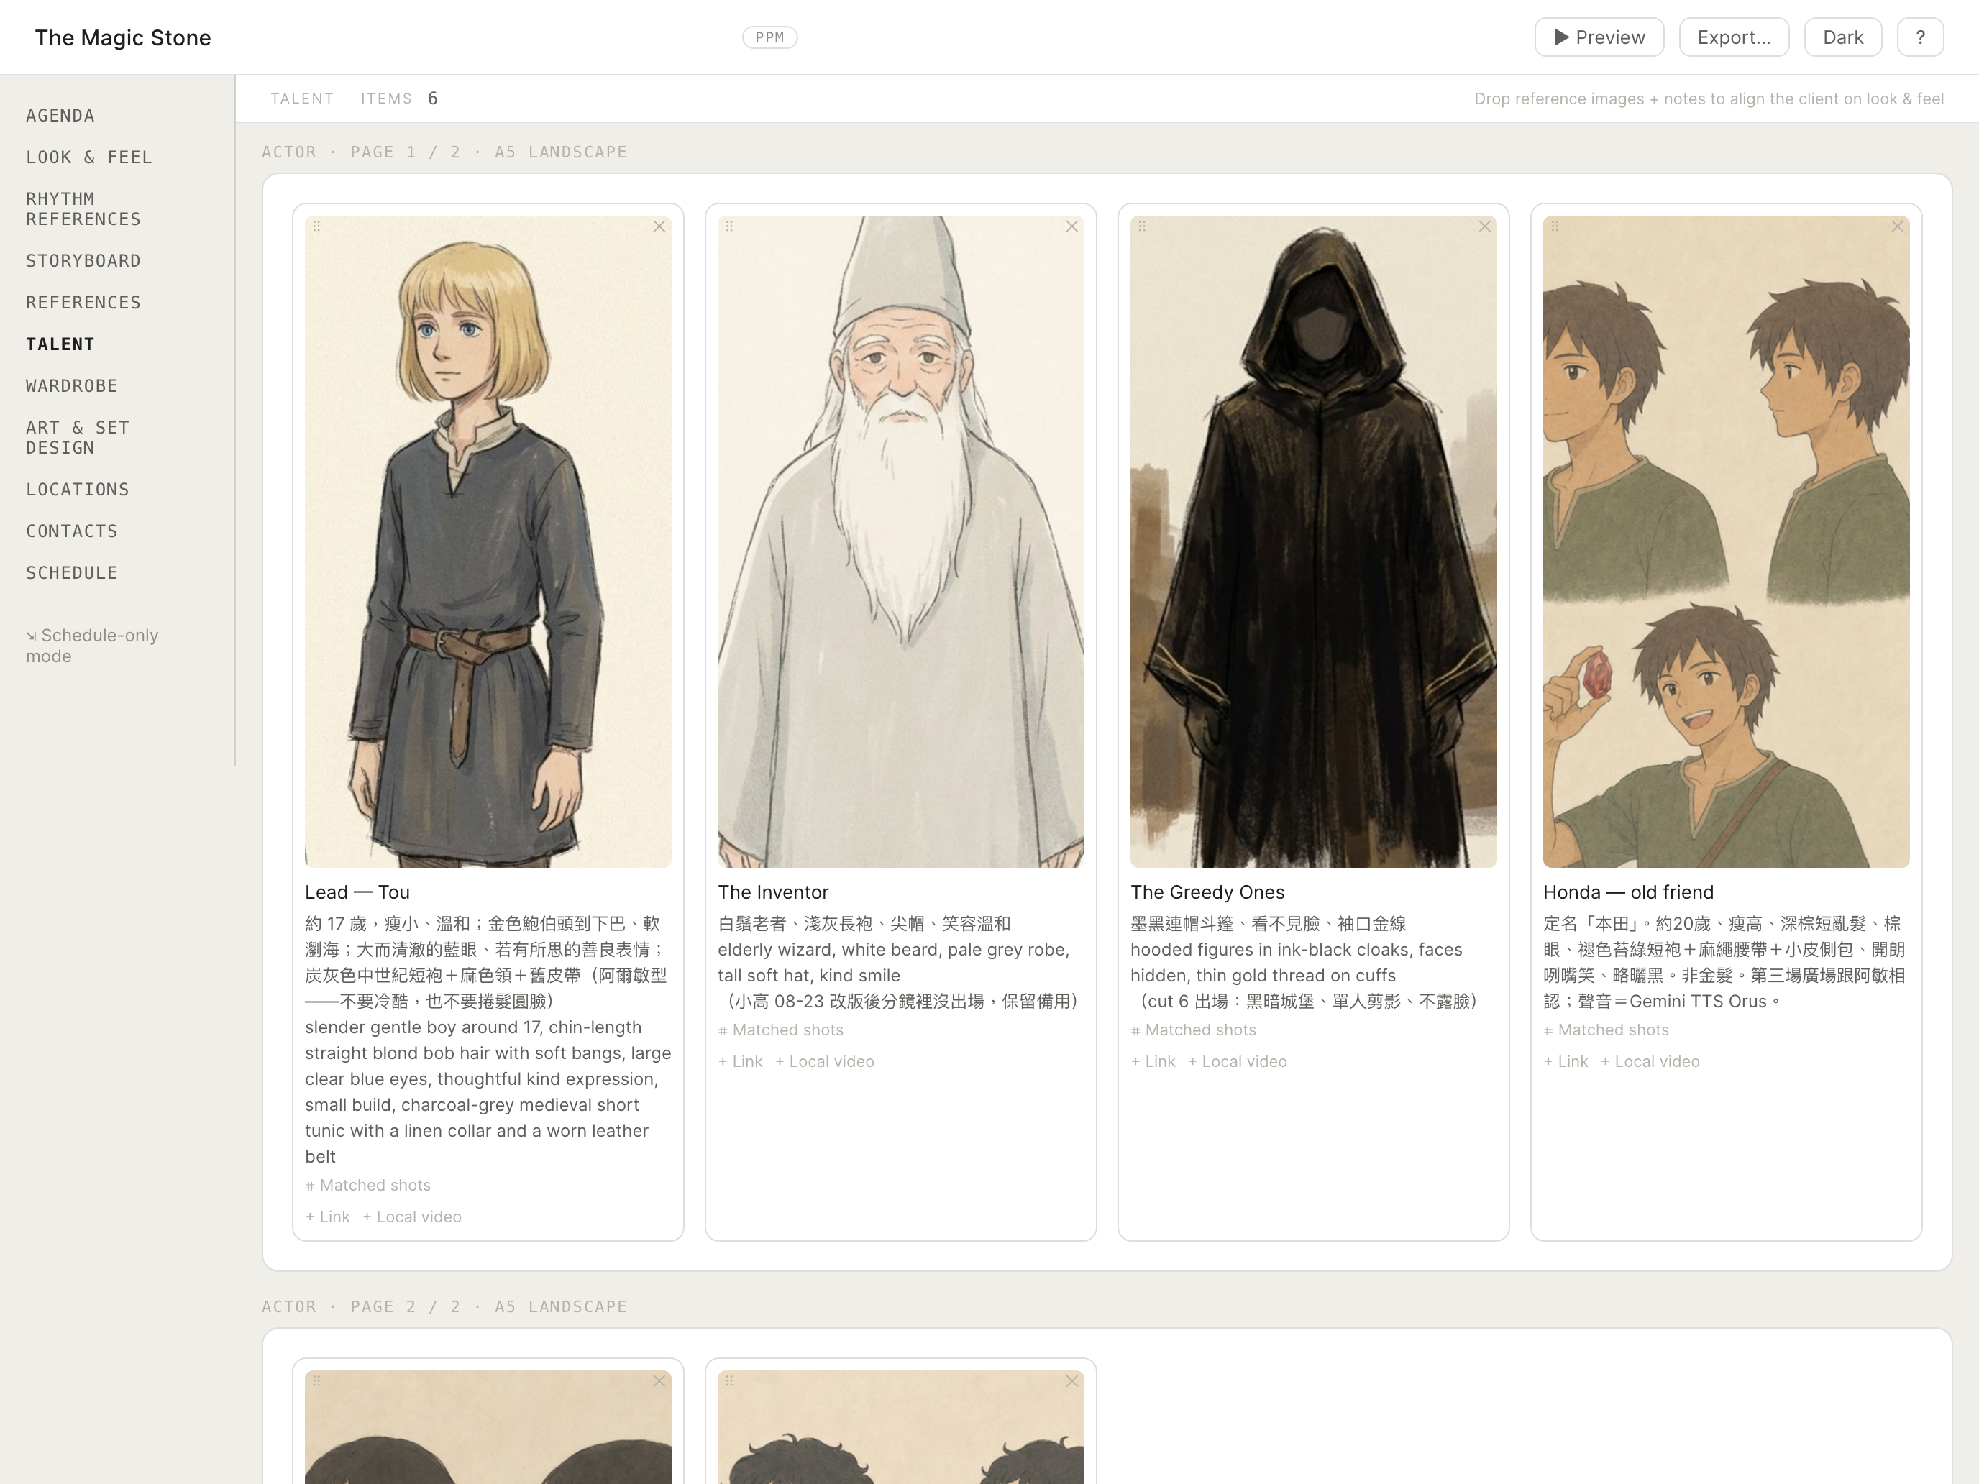Toggle Schedule-only mode
This screenshot has height=1484, width=1979.
click(92, 646)
